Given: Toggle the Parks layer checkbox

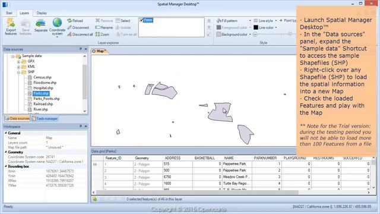Looking at the screenshot, I should 141,20.
